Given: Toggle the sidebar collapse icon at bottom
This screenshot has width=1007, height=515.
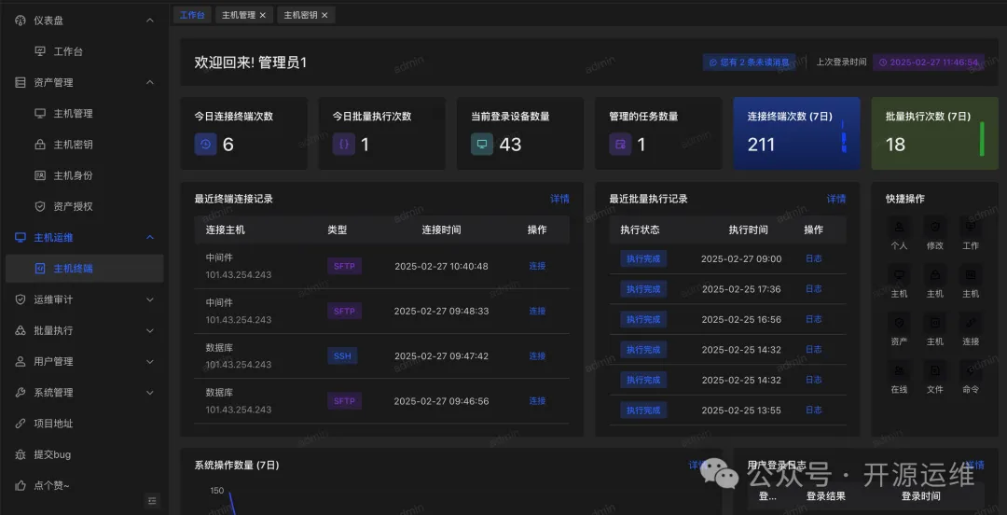Looking at the screenshot, I should pyautogui.click(x=153, y=501).
